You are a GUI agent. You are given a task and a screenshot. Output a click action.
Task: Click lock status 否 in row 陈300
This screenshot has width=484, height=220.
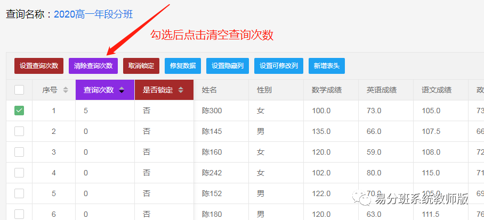pos(146,111)
